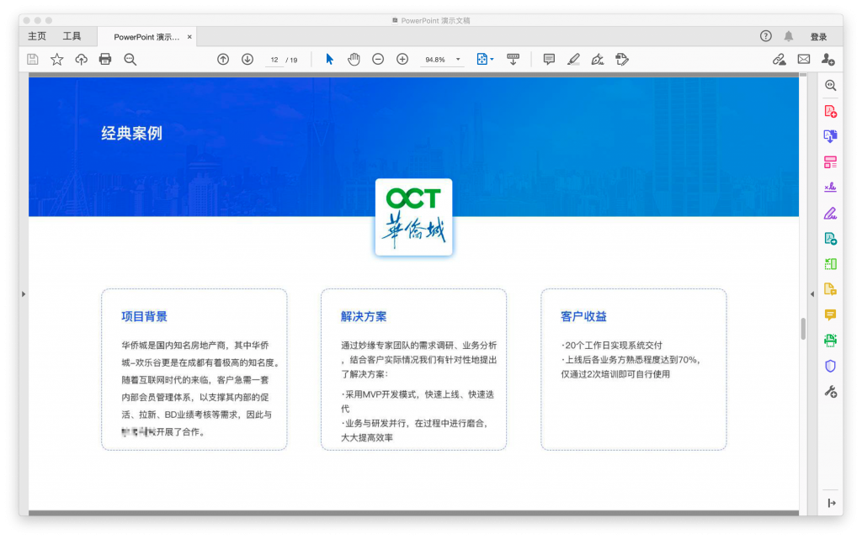Click the 客户收益 heading
This screenshot has height=539, width=862.
click(583, 316)
